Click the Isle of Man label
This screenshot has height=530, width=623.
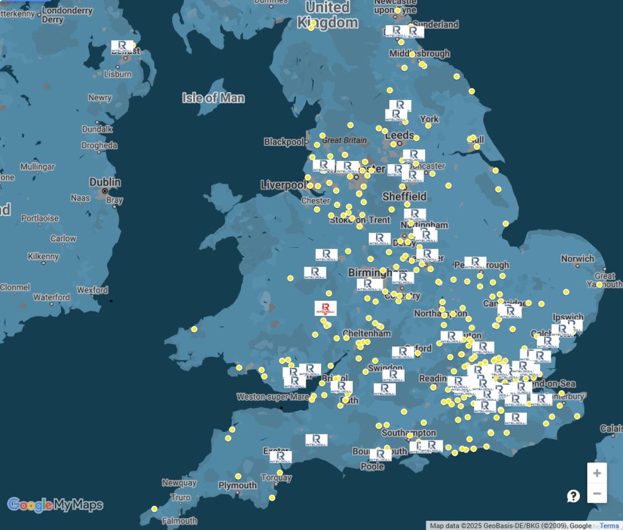tap(213, 98)
